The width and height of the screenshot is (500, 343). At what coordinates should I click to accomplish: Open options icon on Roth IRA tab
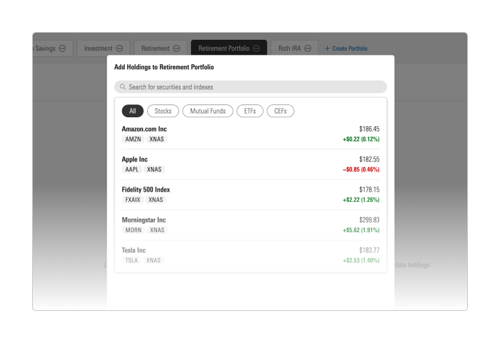click(x=308, y=48)
